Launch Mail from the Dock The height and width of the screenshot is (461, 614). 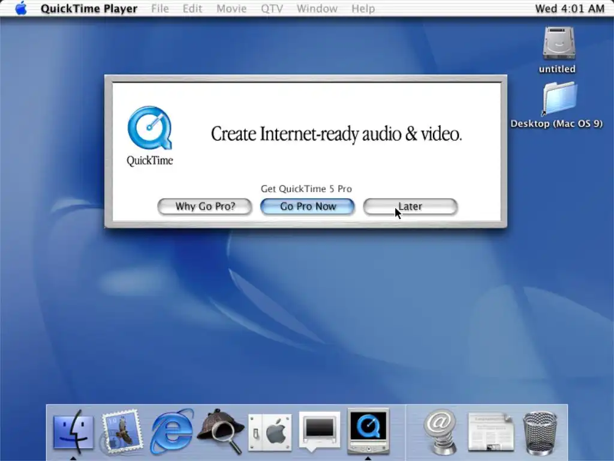[x=122, y=432]
